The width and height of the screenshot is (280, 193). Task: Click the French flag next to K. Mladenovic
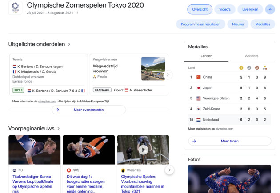click(x=15, y=71)
